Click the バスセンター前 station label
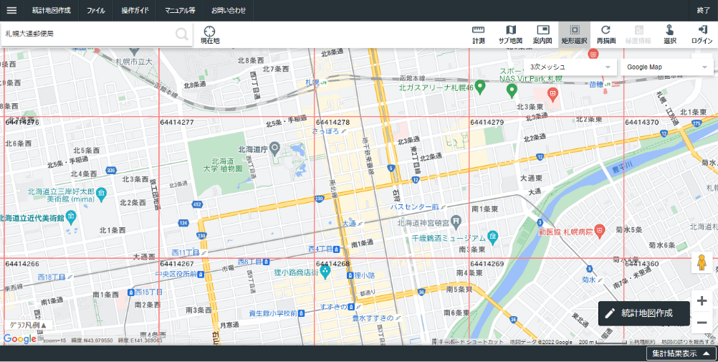This screenshot has width=718, height=362. coord(415,207)
